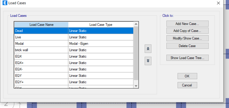Screen dimensions: 229x108
Task: Click the scroll up arrow of the list
Action: tap(136, 24)
